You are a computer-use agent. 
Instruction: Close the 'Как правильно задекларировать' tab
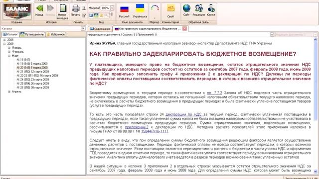pyautogui.click(x=185, y=29)
